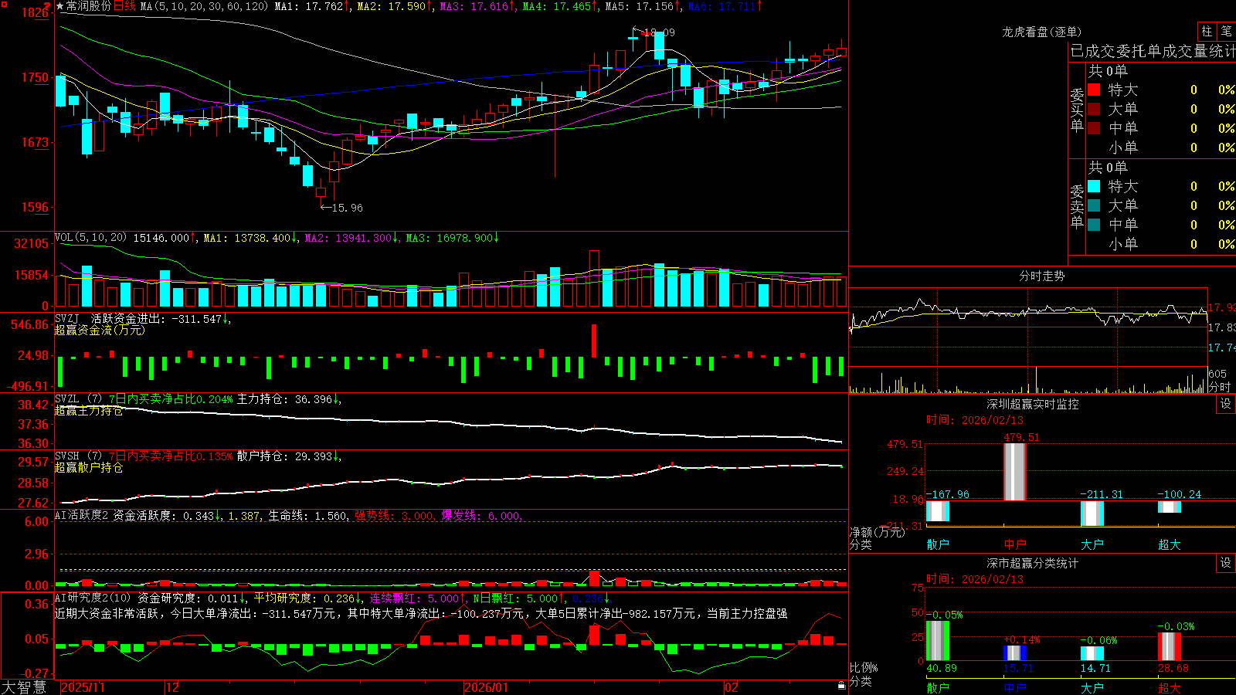
Task: Click the 超赢主力持仓 label
Action: [x=89, y=410]
